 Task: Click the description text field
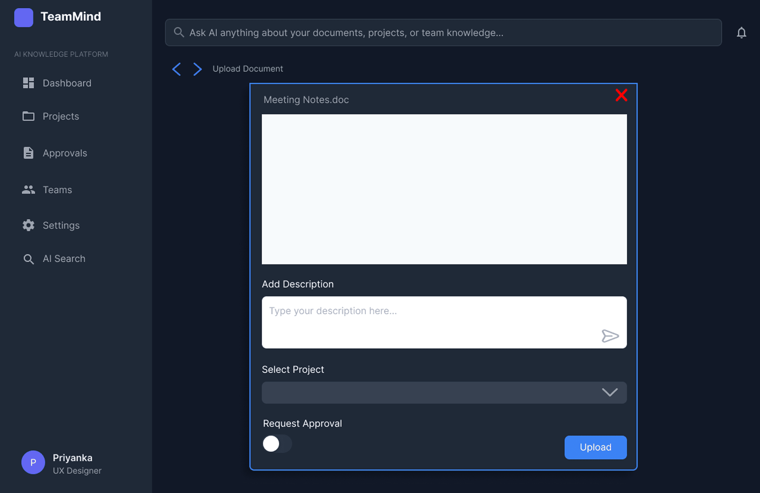[428, 319]
